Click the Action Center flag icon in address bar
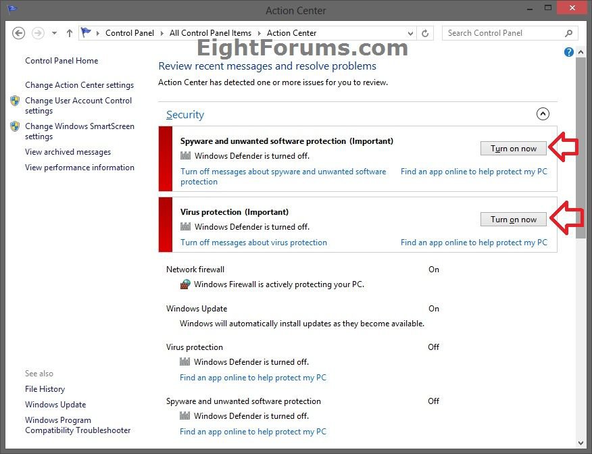Viewport: 592px width, 454px height. click(86, 33)
